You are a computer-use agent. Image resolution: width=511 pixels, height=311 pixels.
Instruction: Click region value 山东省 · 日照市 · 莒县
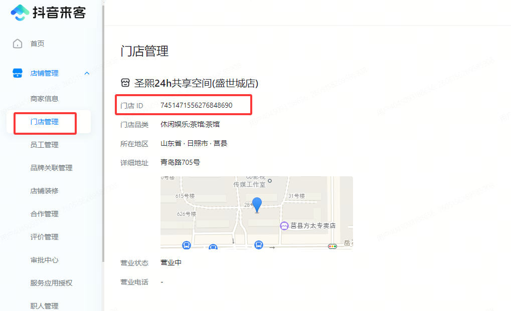click(x=194, y=143)
